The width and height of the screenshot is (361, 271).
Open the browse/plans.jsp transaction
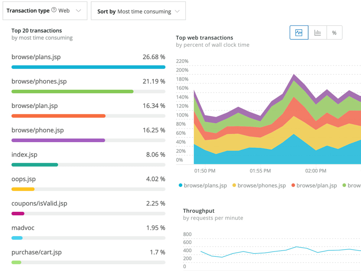[36, 57]
